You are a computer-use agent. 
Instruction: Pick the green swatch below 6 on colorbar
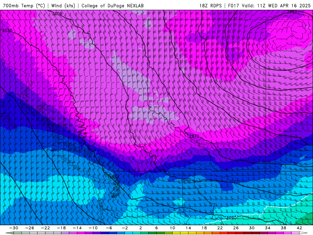click(x=153, y=233)
